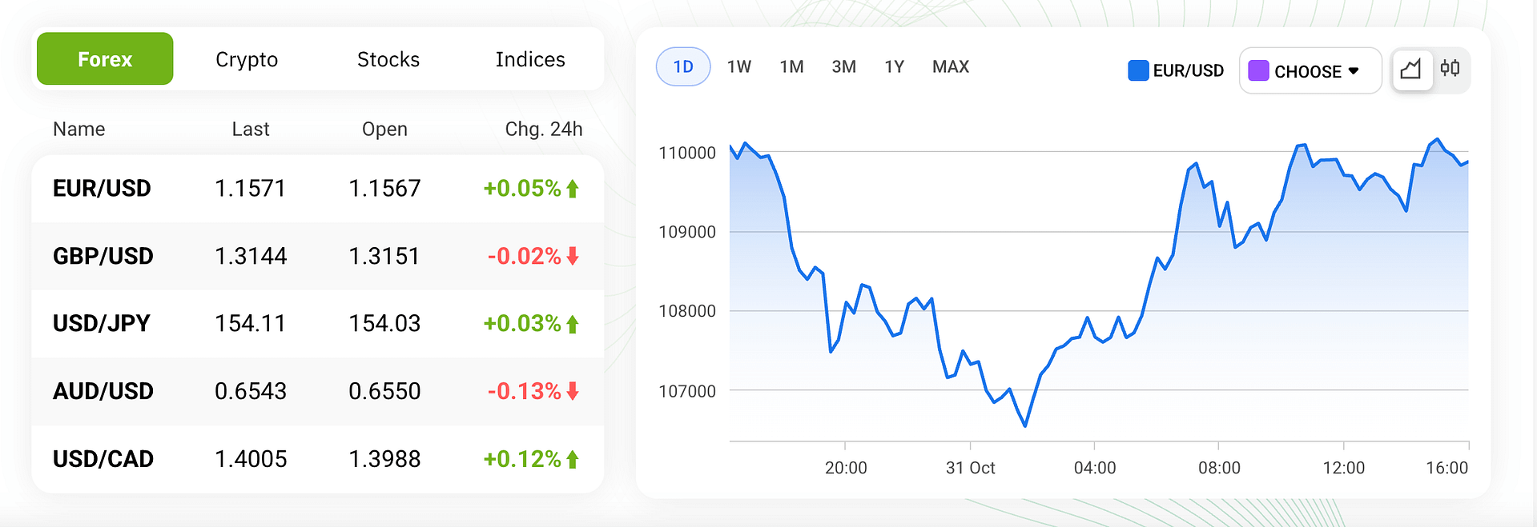1537x527 pixels.
Task: Click green up arrow in USD/JPY row
Action: [x=573, y=324]
